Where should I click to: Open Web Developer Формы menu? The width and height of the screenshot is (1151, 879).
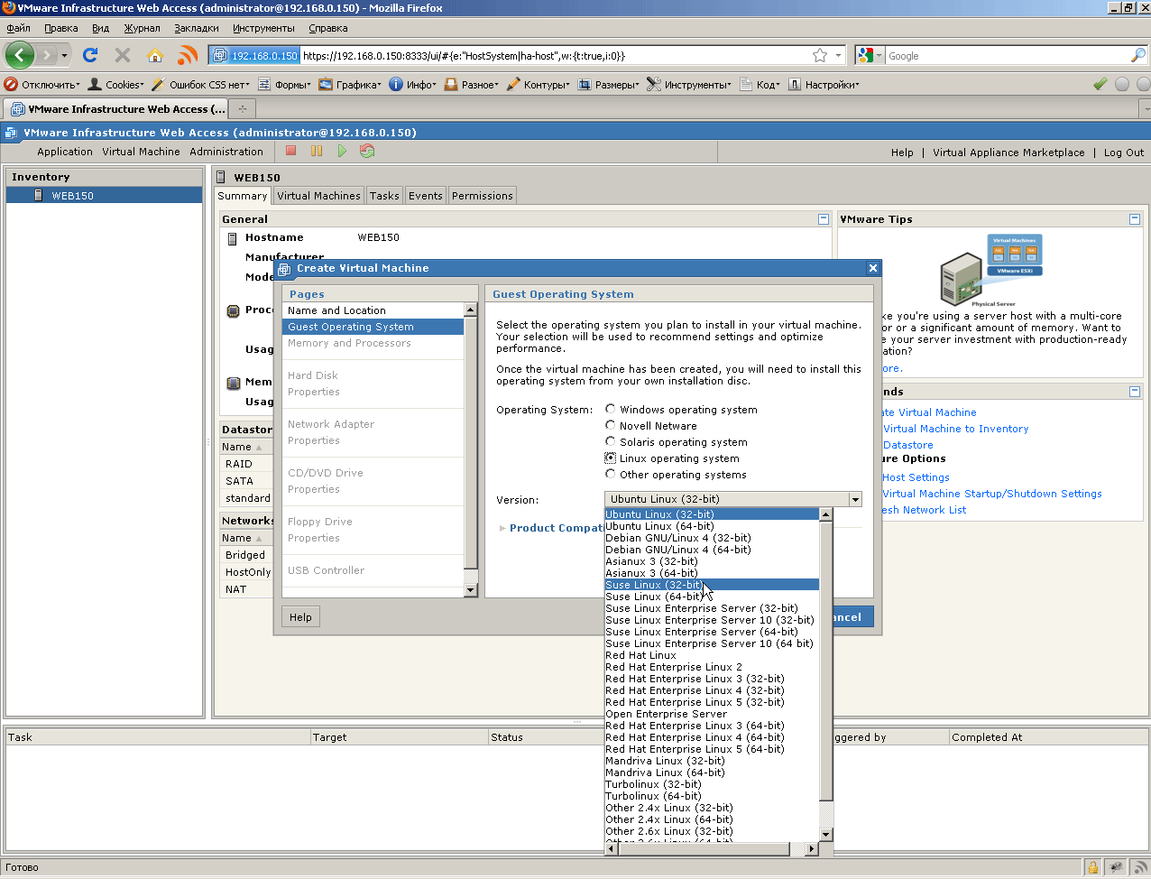pos(284,84)
